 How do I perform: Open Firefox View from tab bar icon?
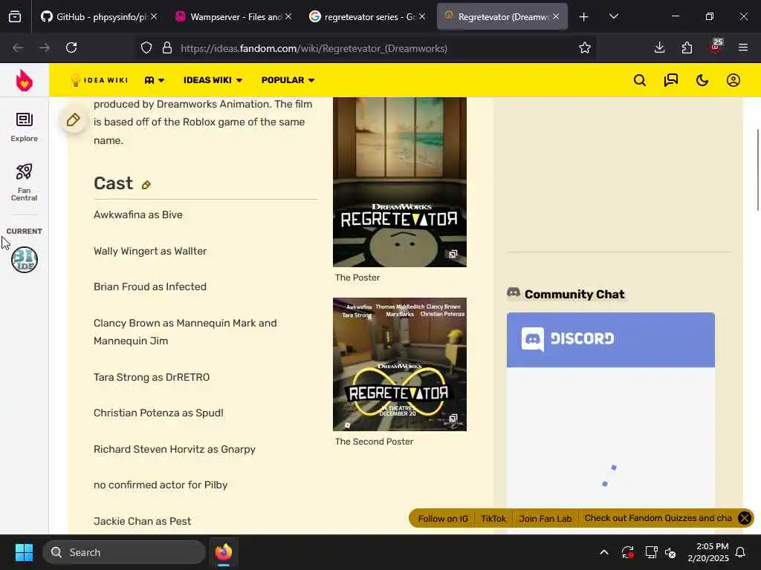15,16
